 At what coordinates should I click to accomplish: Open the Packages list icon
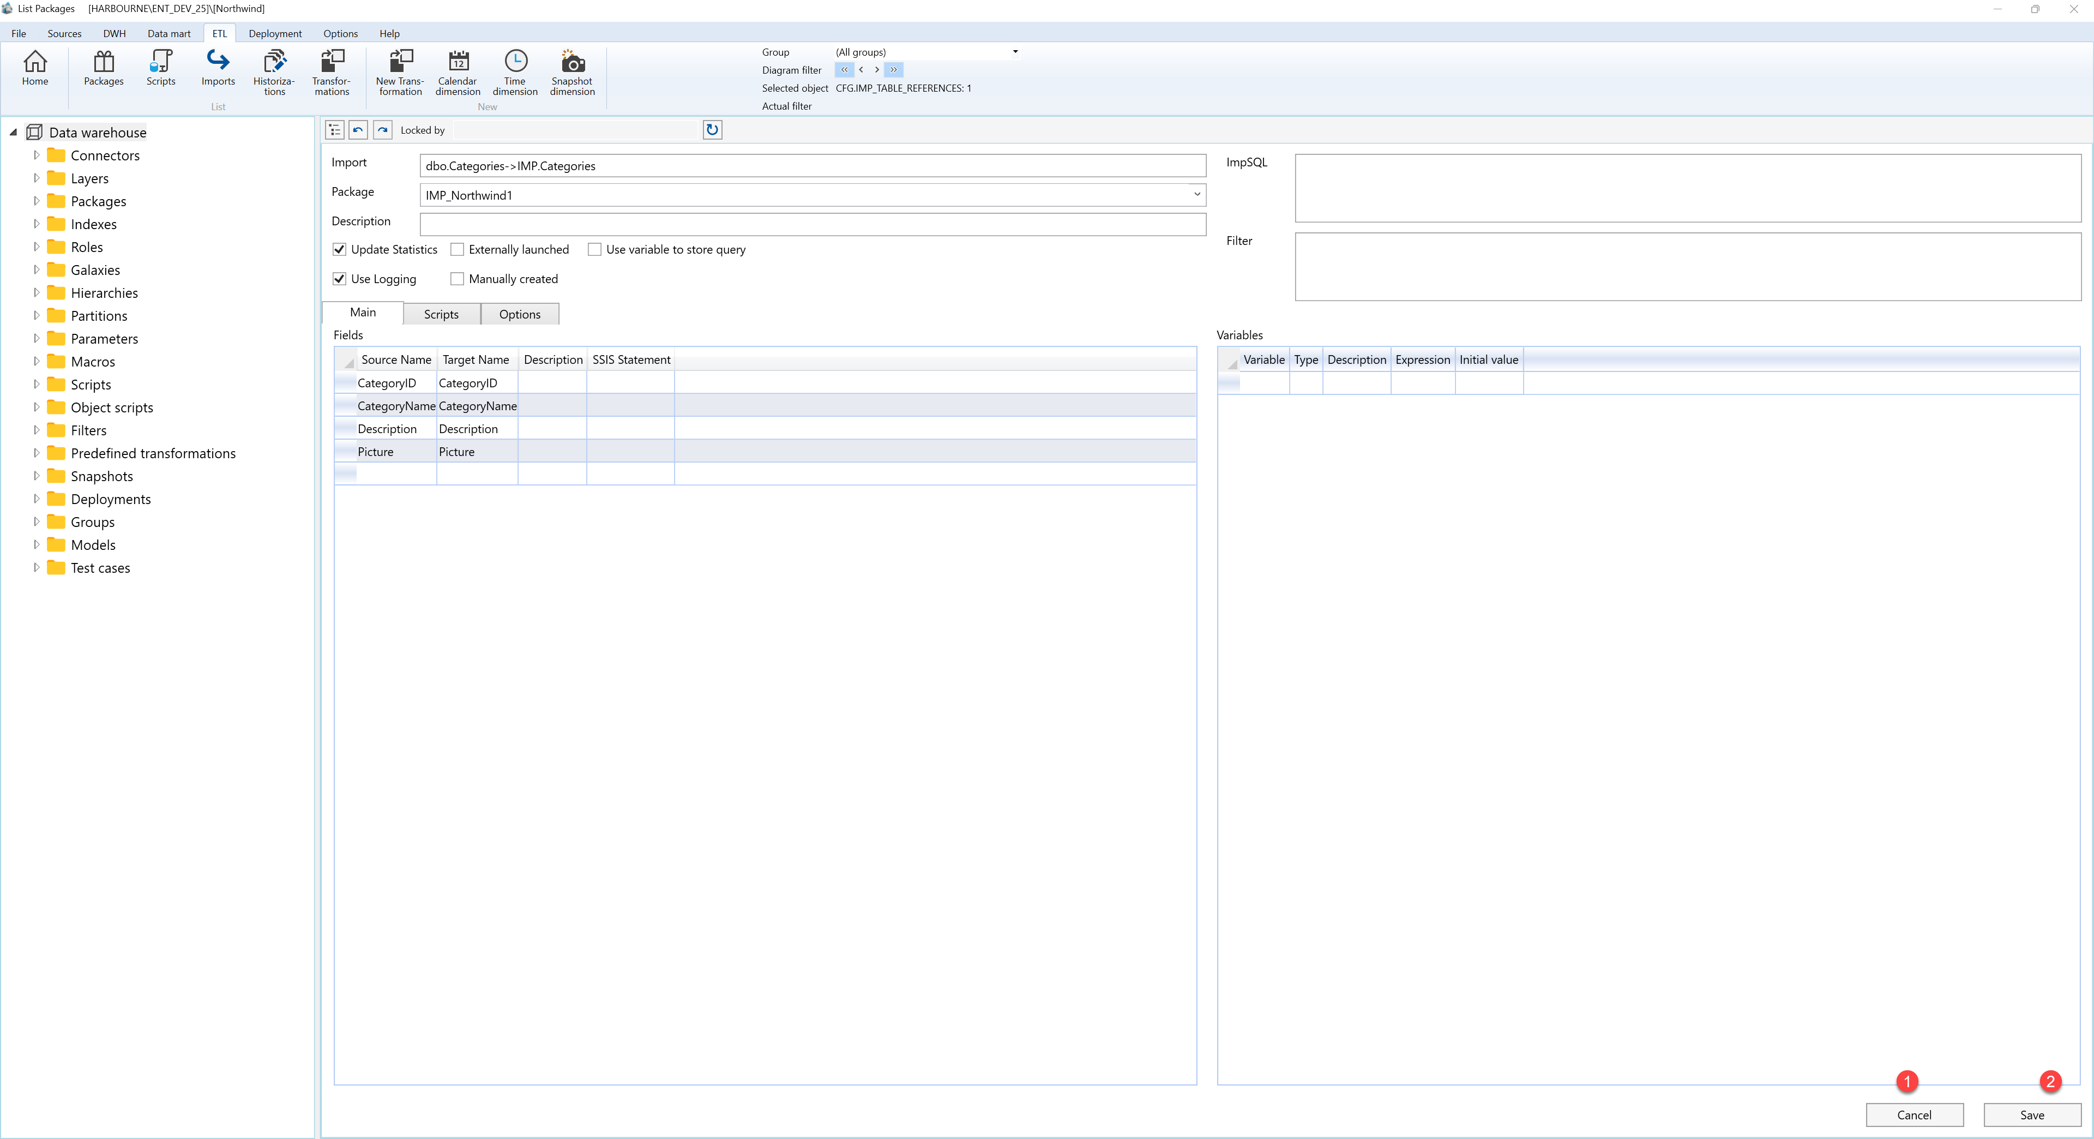(103, 68)
